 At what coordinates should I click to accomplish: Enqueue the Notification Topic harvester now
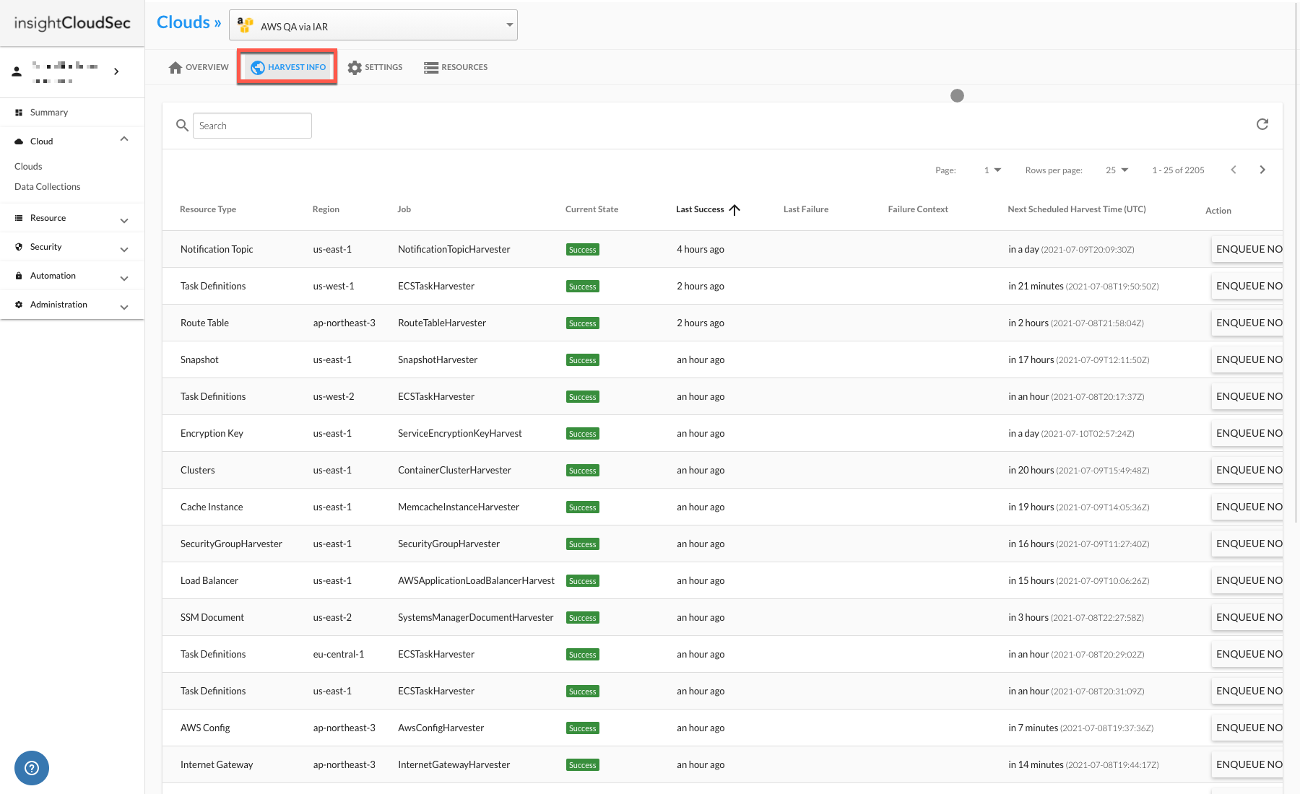[1247, 249]
